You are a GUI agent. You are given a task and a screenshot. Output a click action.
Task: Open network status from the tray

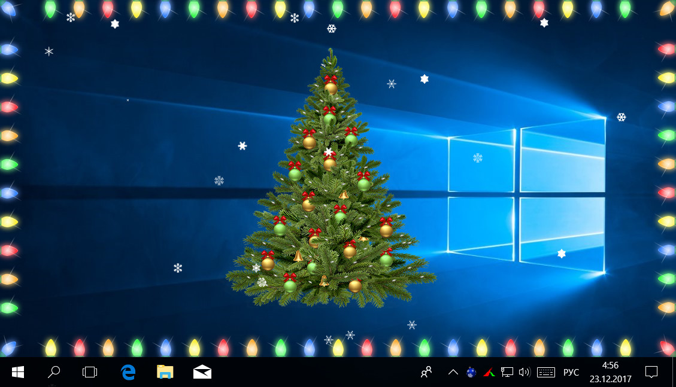(x=507, y=372)
